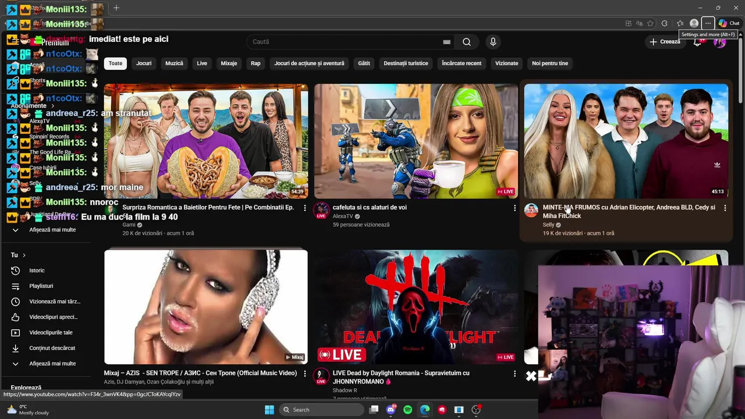Select Noi pentru tine chip
Viewport: 745px width, 419px height.
pos(550,63)
